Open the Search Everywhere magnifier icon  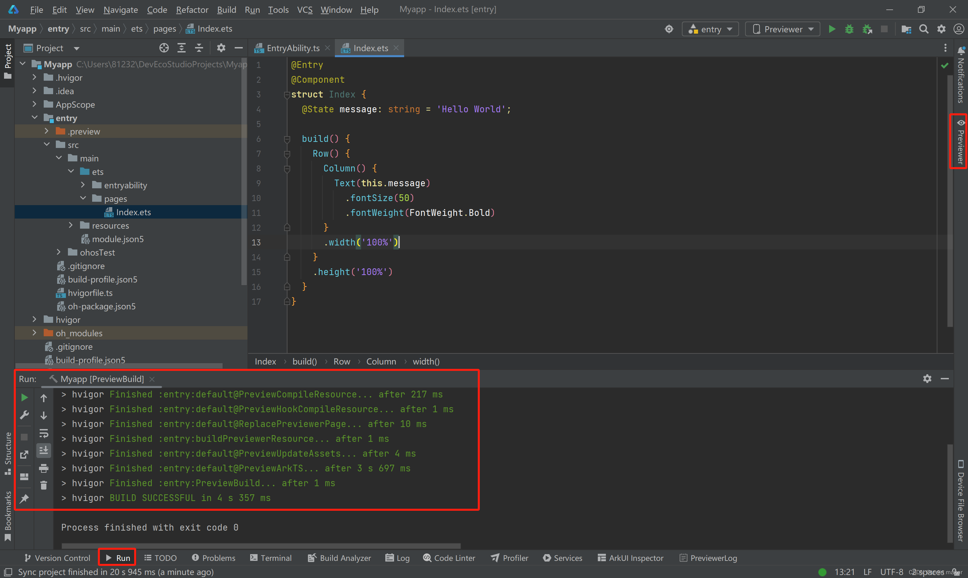[924, 29]
